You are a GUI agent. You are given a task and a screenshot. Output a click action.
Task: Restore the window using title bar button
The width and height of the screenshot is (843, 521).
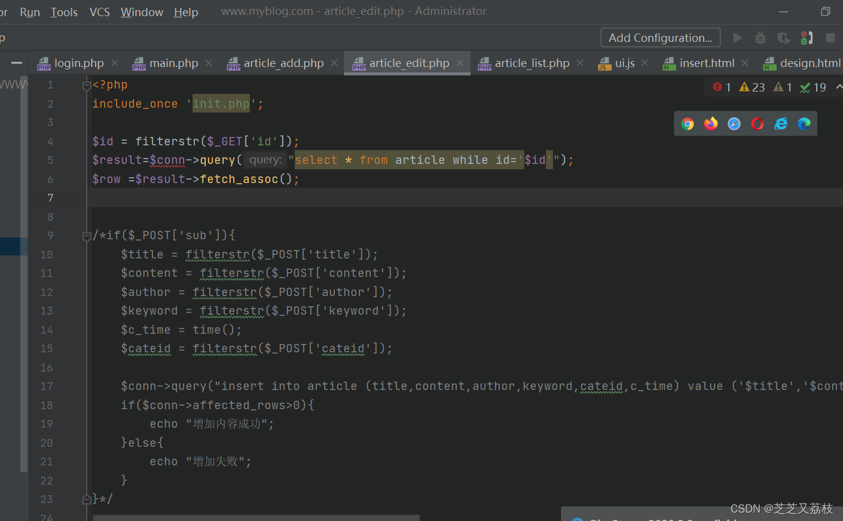(826, 11)
